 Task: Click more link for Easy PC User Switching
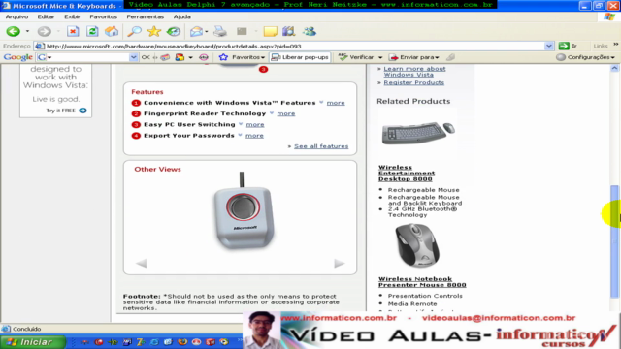pyautogui.click(x=255, y=125)
